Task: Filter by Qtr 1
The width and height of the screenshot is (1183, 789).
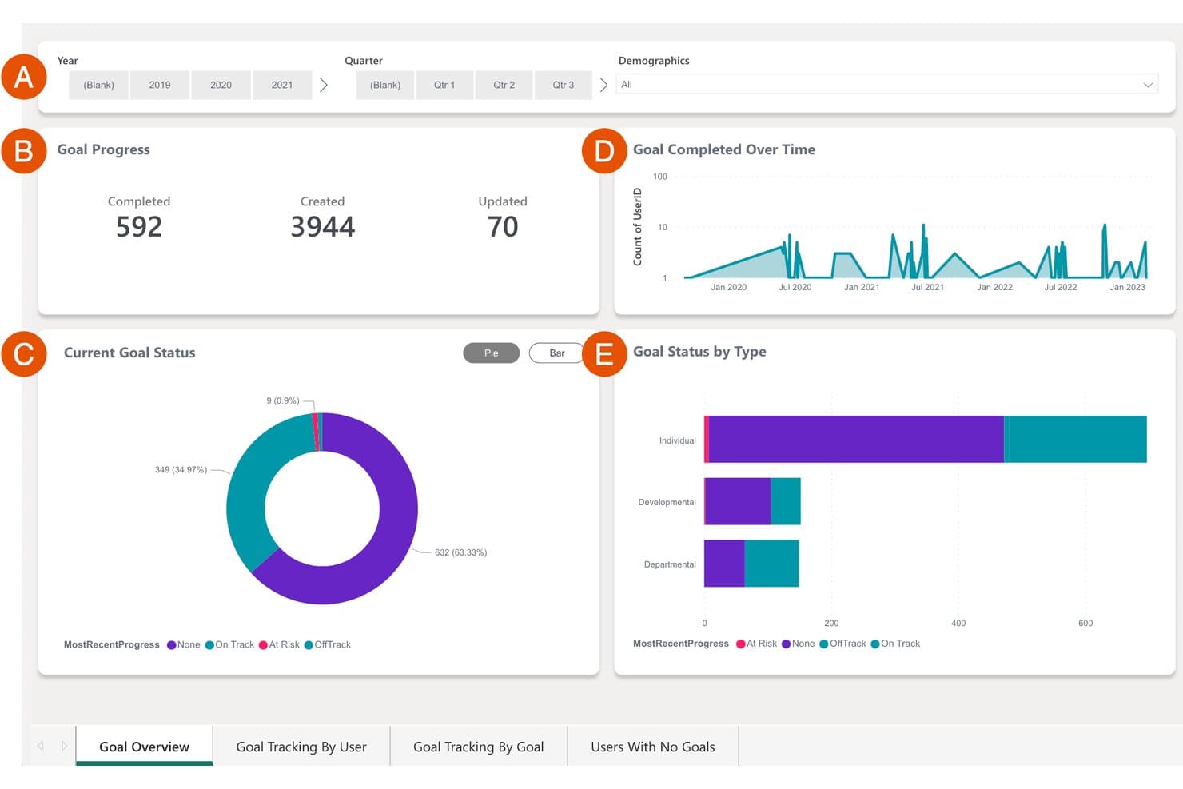Action: click(444, 85)
